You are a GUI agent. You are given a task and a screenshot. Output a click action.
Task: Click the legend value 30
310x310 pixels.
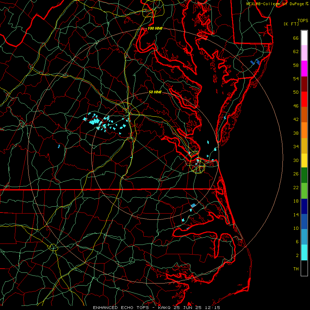pos(296,160)
